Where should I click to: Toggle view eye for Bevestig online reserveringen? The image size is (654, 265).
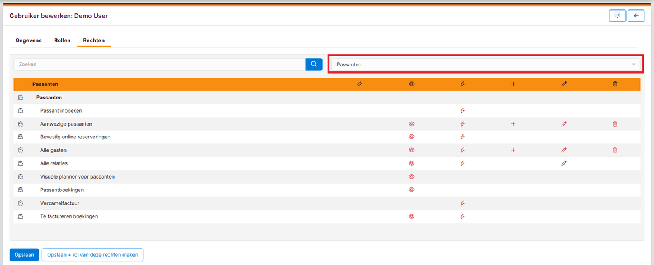click(411, 137)
